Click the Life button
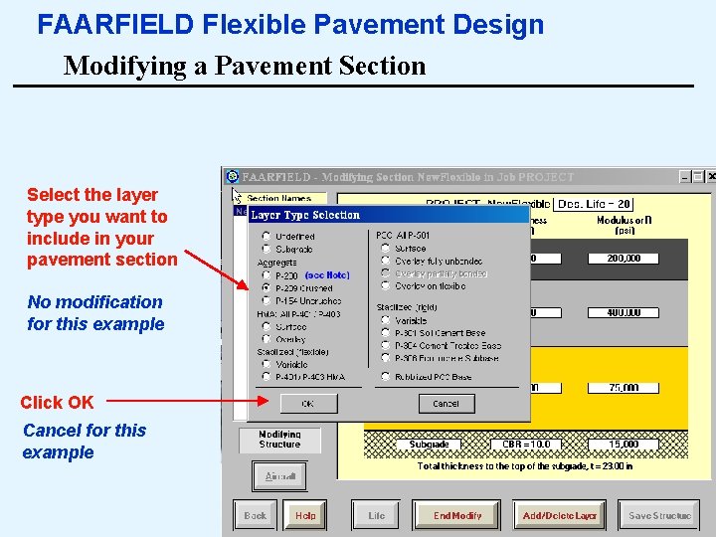The width and height of the screenshot is (716, 537). click(376, 515)
